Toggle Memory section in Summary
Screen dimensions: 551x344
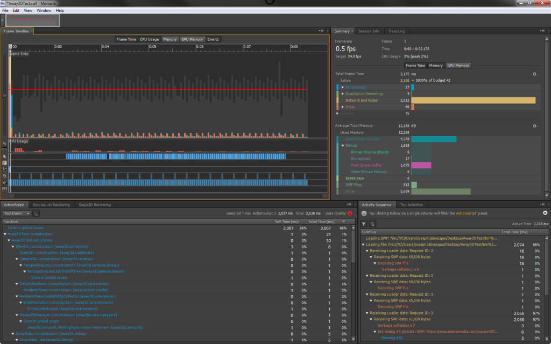click(436, 65)
